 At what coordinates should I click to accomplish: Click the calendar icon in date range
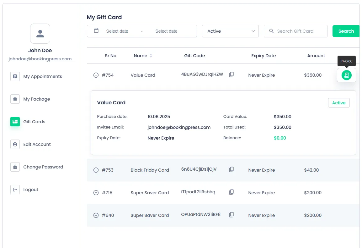(96, 31)
